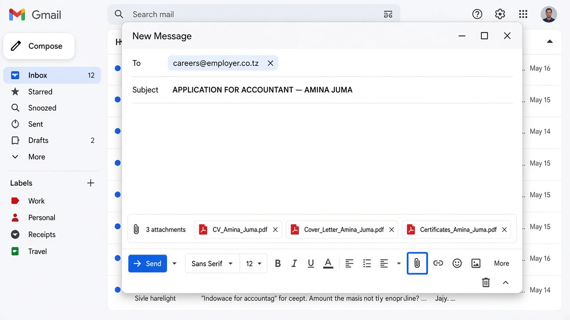The image size is (570, 320).
Task: Collapse the formatting toolbar with the up chevron
Action: [505, 282]
